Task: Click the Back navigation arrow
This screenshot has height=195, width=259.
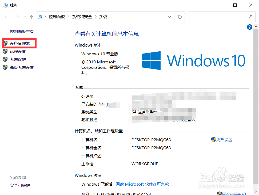Action: click(7, 17)
